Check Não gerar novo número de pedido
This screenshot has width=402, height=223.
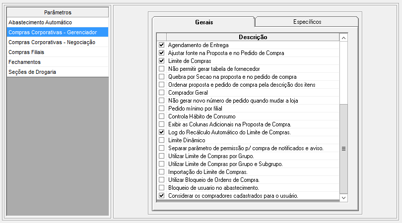pos(161,101)
